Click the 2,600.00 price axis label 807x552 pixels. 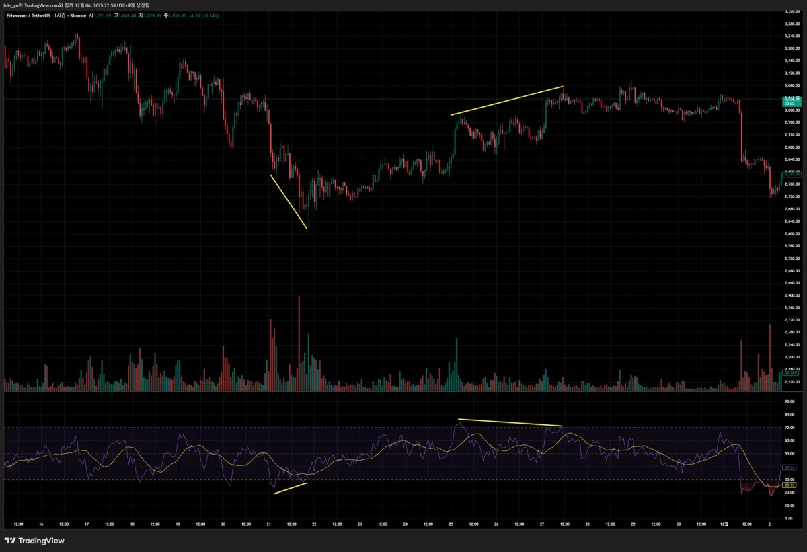coord(791,233)
